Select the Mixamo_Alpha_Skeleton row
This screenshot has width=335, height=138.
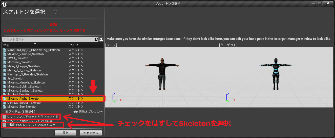click(53, 99)
